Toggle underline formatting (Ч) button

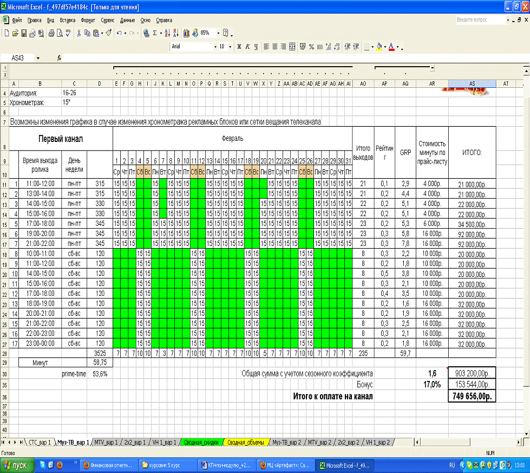click(256, 47)
